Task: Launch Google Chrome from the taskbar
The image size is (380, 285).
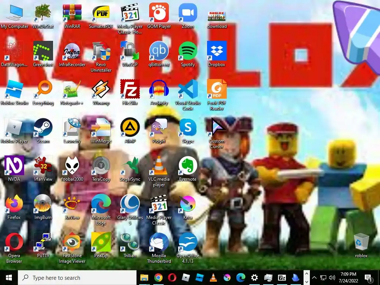Action: (x=158, y=278)
